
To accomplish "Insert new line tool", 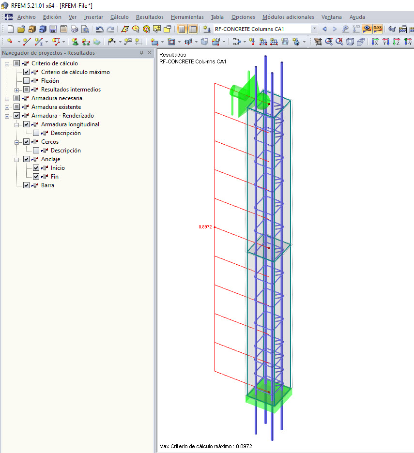I will [27, 42].
